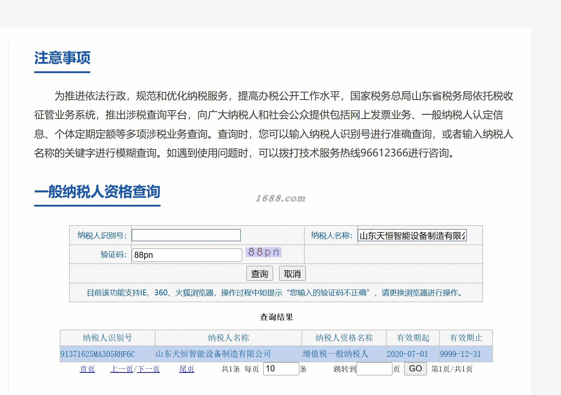The image size is (561, 395).
Task: Click the GO page jump button
Action: pos(415,368)
